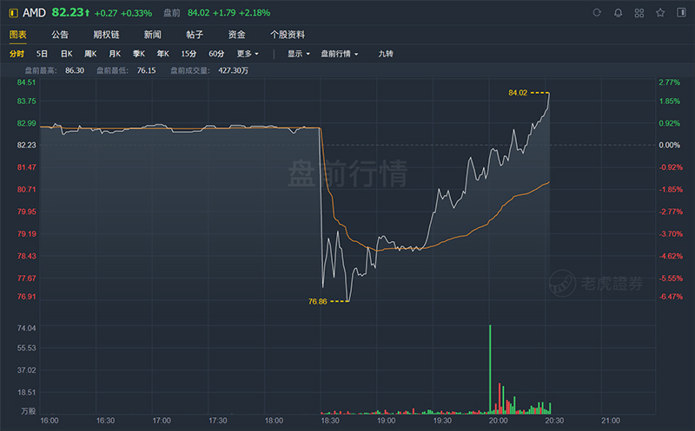
Task: Click the 盘前成交量 427.30万 value
Action: [233, 70]
